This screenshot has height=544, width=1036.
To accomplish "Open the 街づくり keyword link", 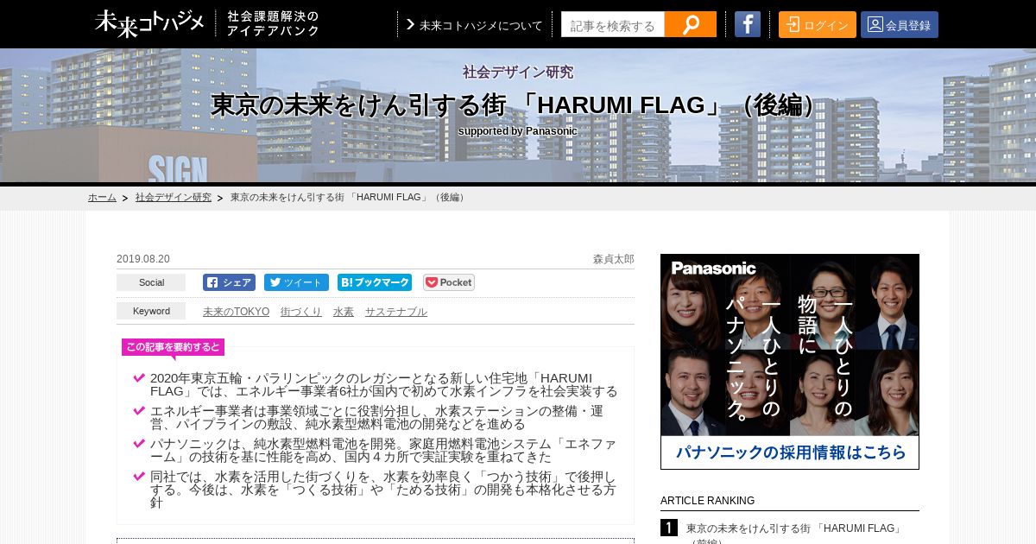I will pos(301,312).
